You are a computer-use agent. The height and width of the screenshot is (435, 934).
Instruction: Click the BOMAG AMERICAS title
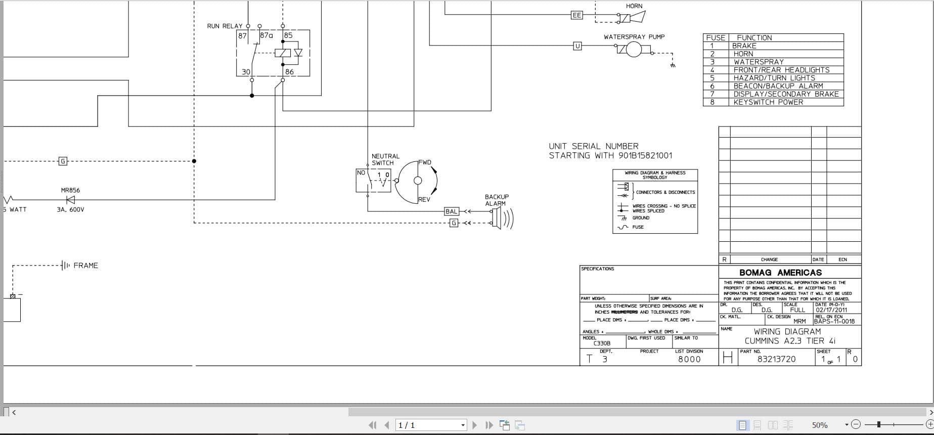780,273
